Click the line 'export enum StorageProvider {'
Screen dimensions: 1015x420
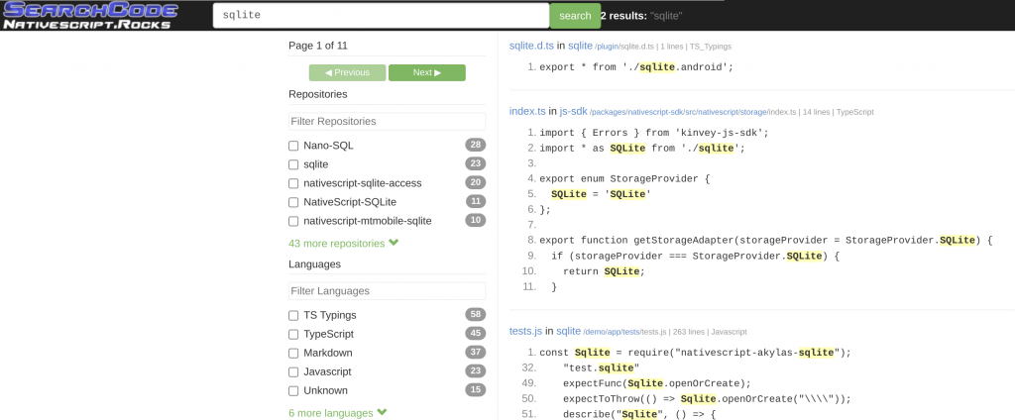pos(624,178)
